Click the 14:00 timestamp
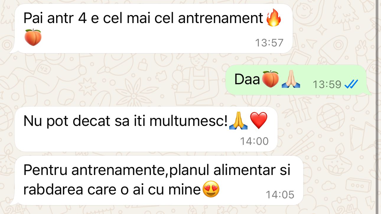Screen dimensions: 381x214 click(254, 141)
